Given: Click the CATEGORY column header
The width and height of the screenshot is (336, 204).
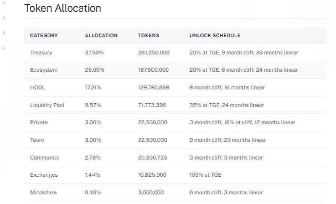Looking at the screenshot, I should (44, 36).
